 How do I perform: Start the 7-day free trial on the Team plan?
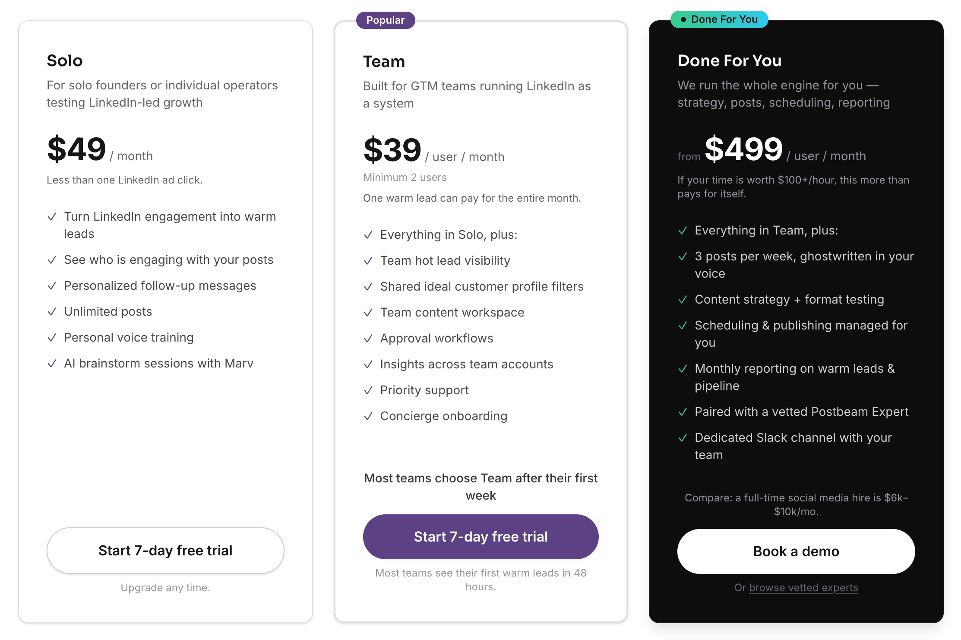tap(480, 537)
